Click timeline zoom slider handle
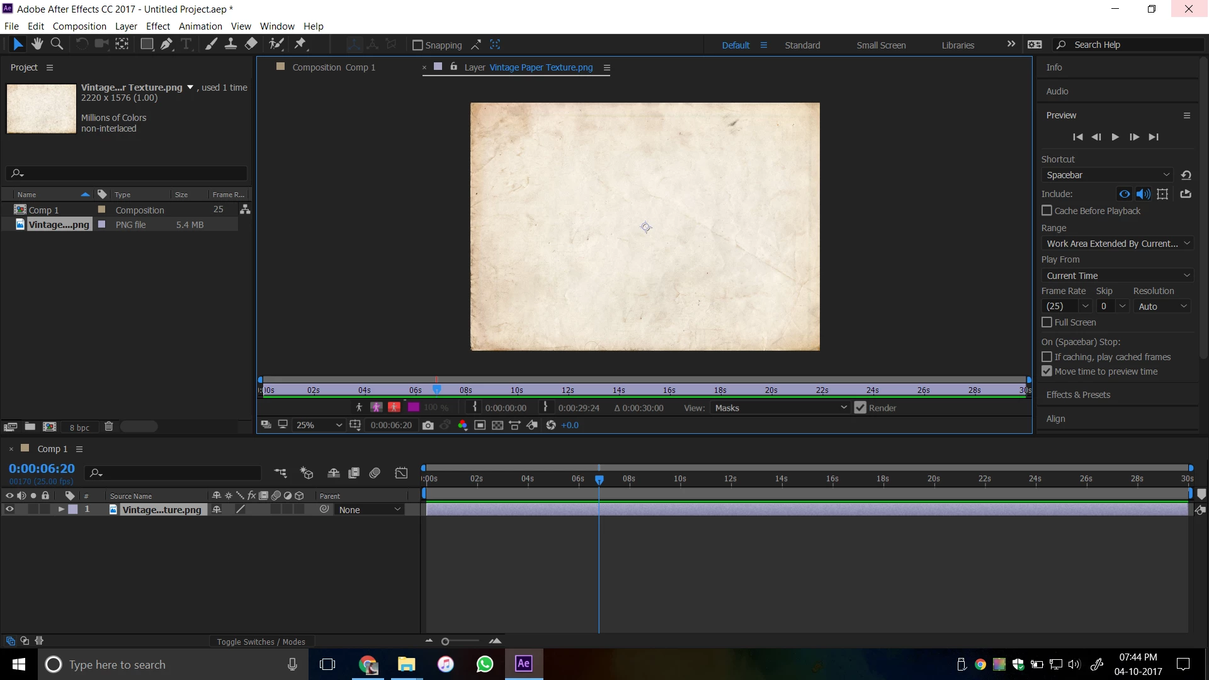Viewport: 1209px width, 680px height. pos(445,642)
